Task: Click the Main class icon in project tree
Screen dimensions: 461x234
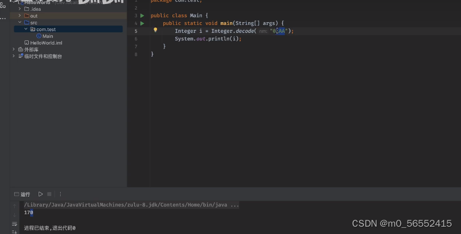Action: [x=39, y=36]
